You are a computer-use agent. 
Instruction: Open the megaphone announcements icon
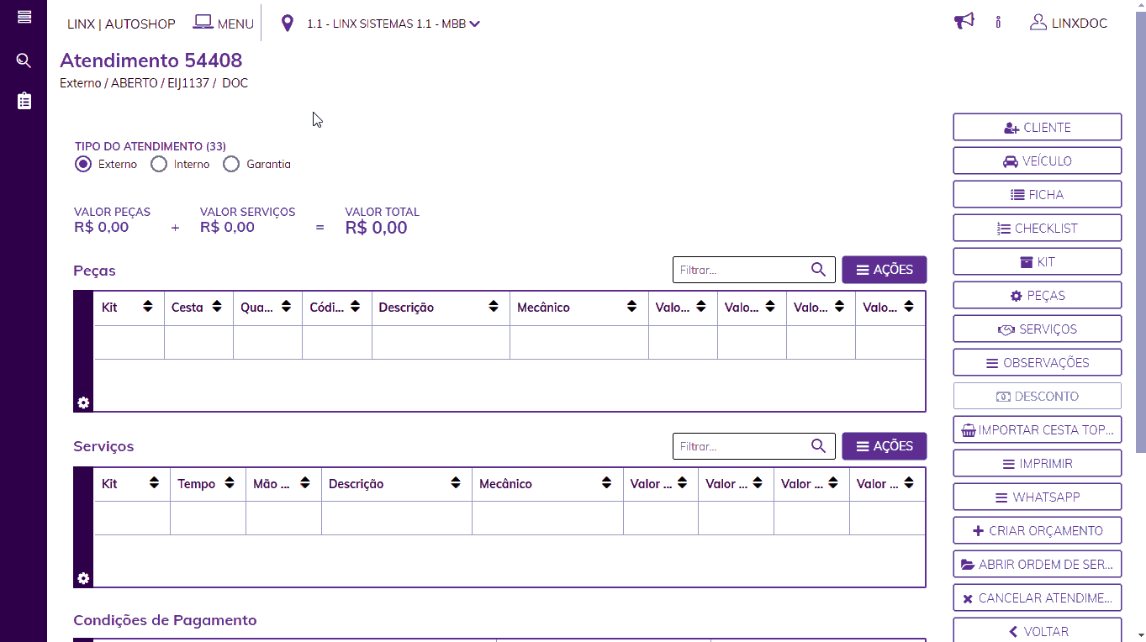(x=964, y=22)
